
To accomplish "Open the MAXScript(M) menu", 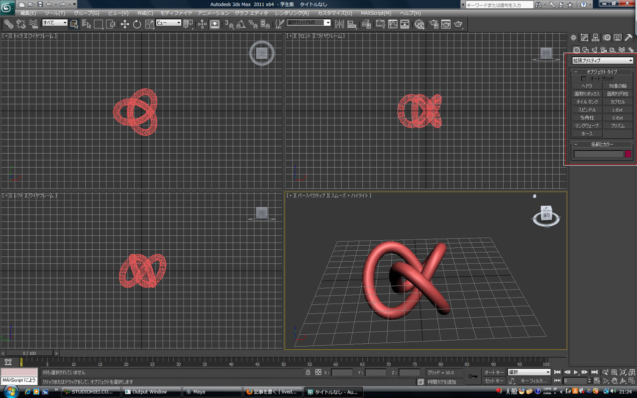I will [x=376, y=13].
